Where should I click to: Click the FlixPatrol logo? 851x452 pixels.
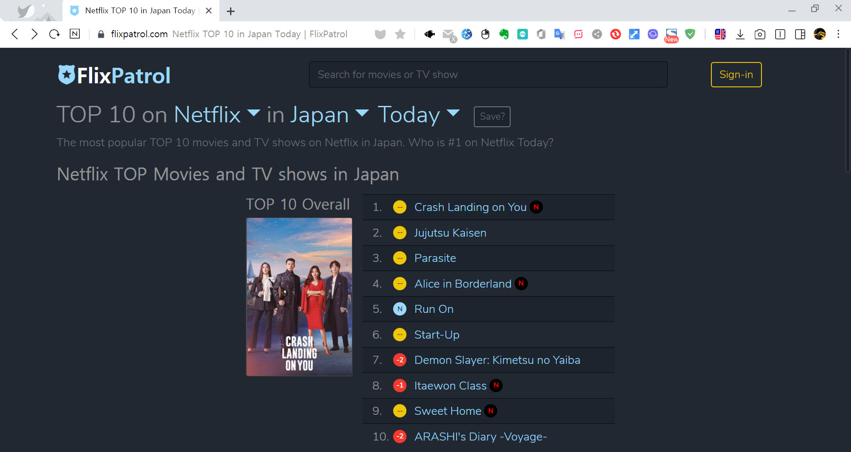tap(114, 75)
